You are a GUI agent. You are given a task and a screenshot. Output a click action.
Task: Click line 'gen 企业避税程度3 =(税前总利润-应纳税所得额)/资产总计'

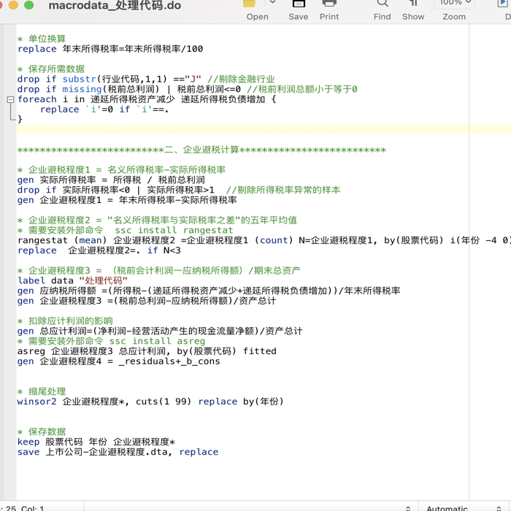click(147, 301)
